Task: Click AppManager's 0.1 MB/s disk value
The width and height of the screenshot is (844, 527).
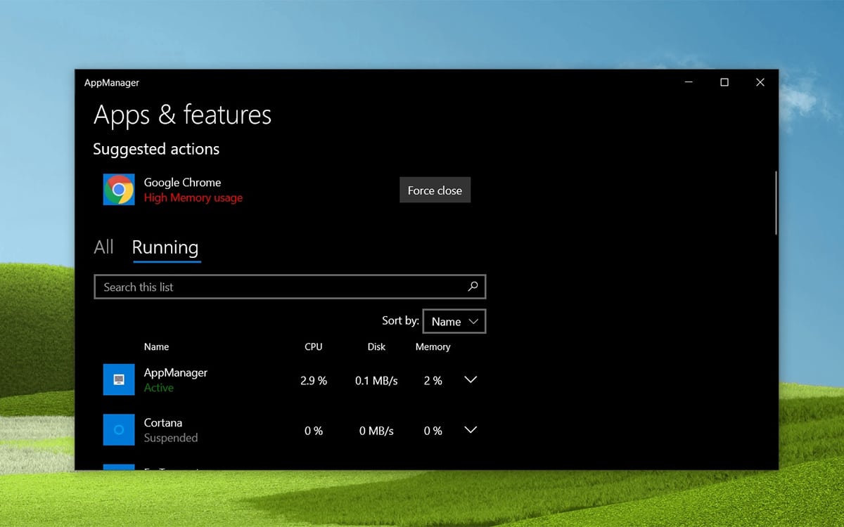Action: [376, 380]
